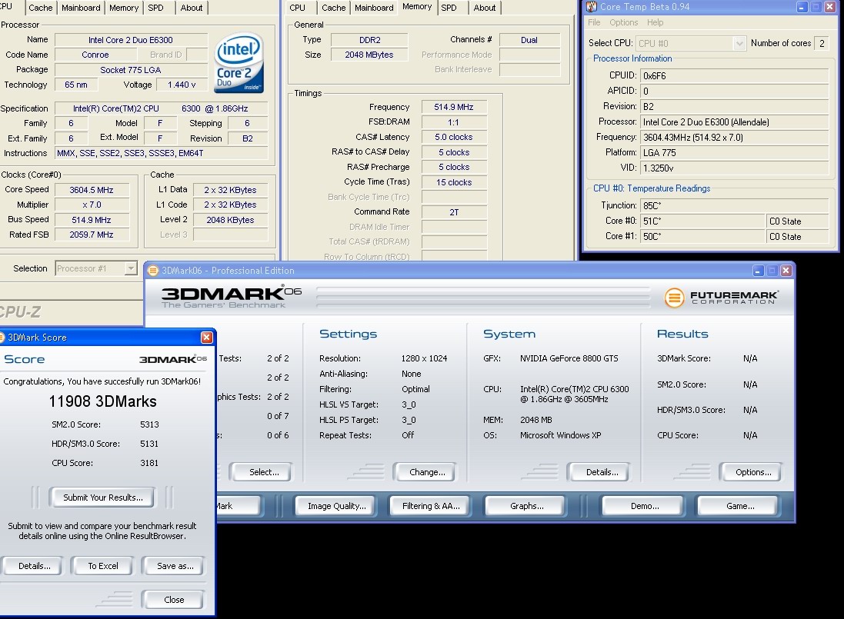This screenshot has height=619, width=844.
Task: Click Game button in 3DMark06
Action: (740, 506)
